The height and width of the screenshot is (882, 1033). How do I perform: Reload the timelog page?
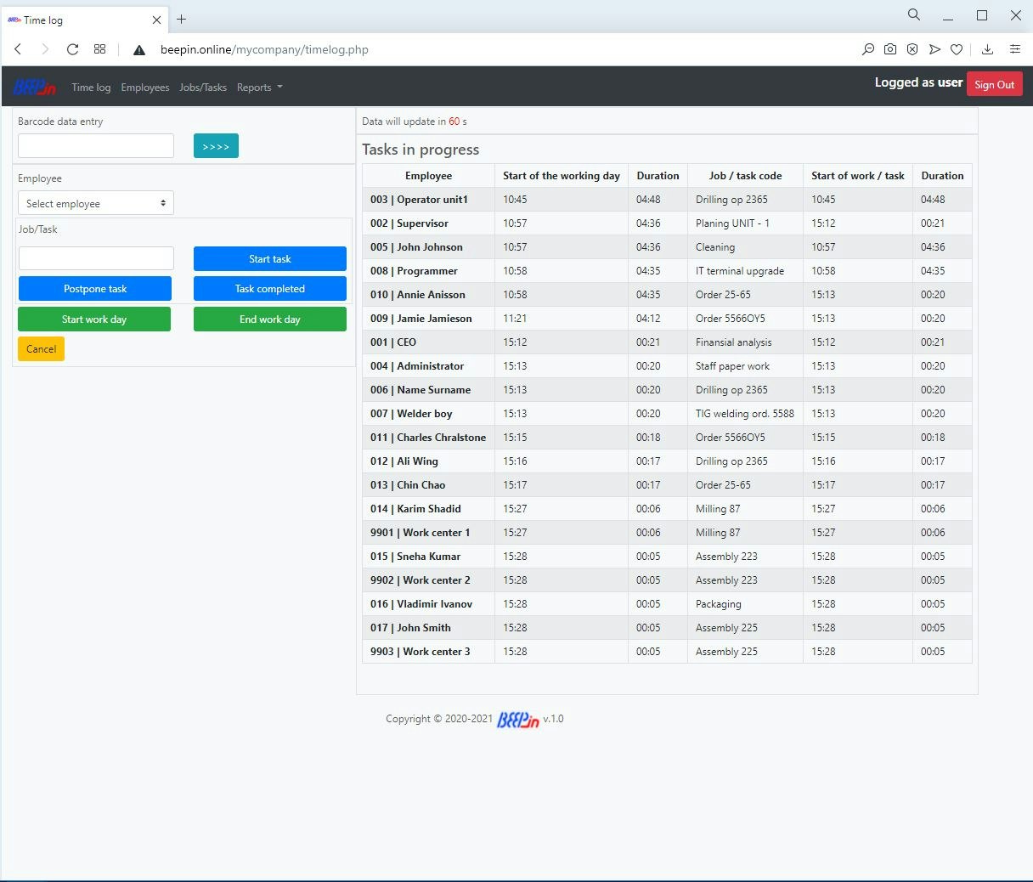(x=73, y=49)
